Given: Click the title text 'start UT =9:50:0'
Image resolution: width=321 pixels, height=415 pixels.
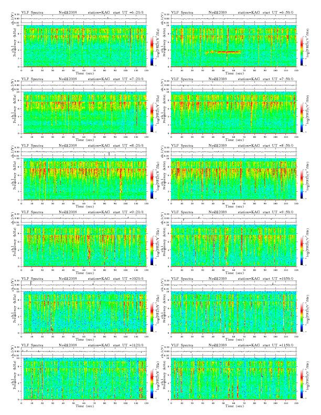Looking at the screenshot, I should pyautogui.click(x=279, y=212).
